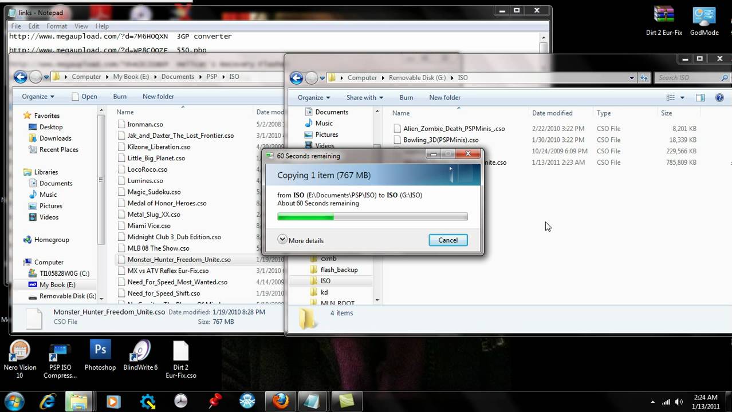Viewport: 732px width, 412px height.
Task: Select flash_backup folder in G: tree
Action: point(339,270)
